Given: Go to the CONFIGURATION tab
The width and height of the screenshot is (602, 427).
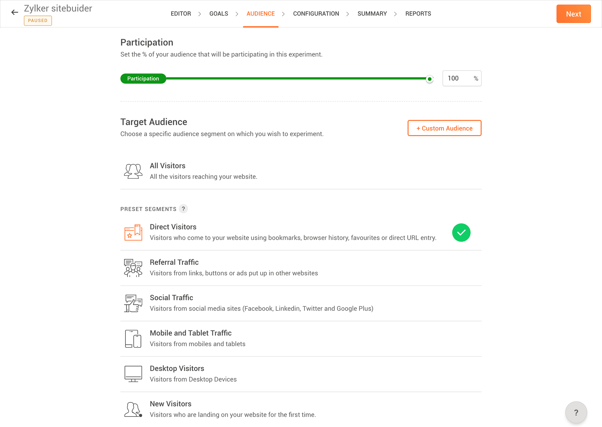Looking at the screenshot, I should tap(316, 13).
